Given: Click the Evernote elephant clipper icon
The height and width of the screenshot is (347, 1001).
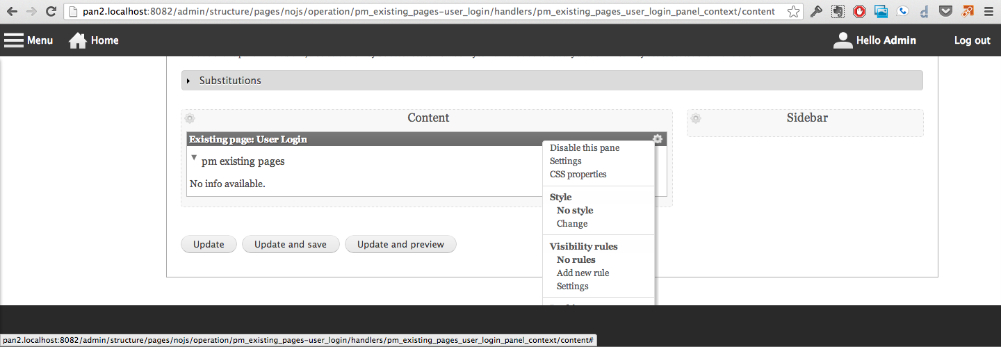Looking at the screenshot, I should click(x=838, y=11).
